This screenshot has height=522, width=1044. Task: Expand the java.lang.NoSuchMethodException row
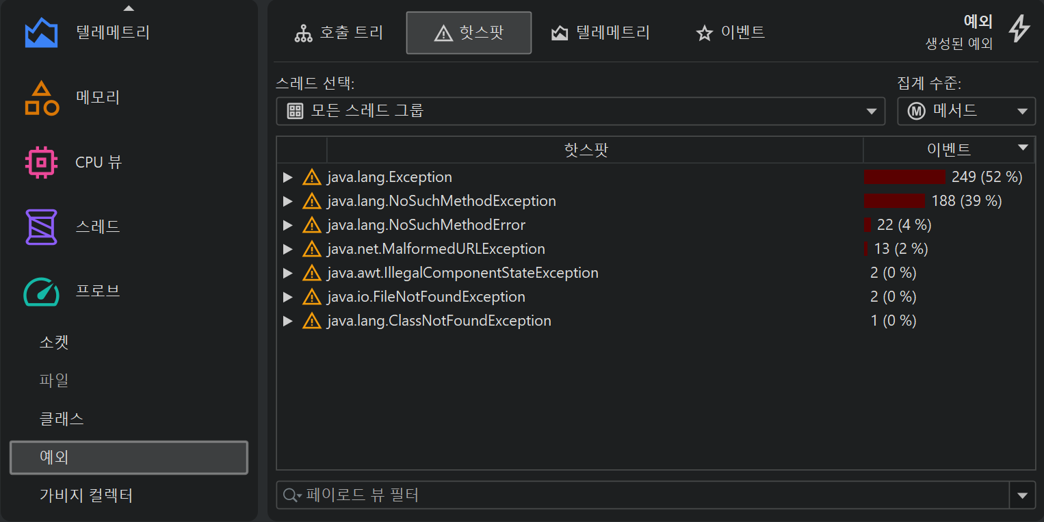coord(287,201)
